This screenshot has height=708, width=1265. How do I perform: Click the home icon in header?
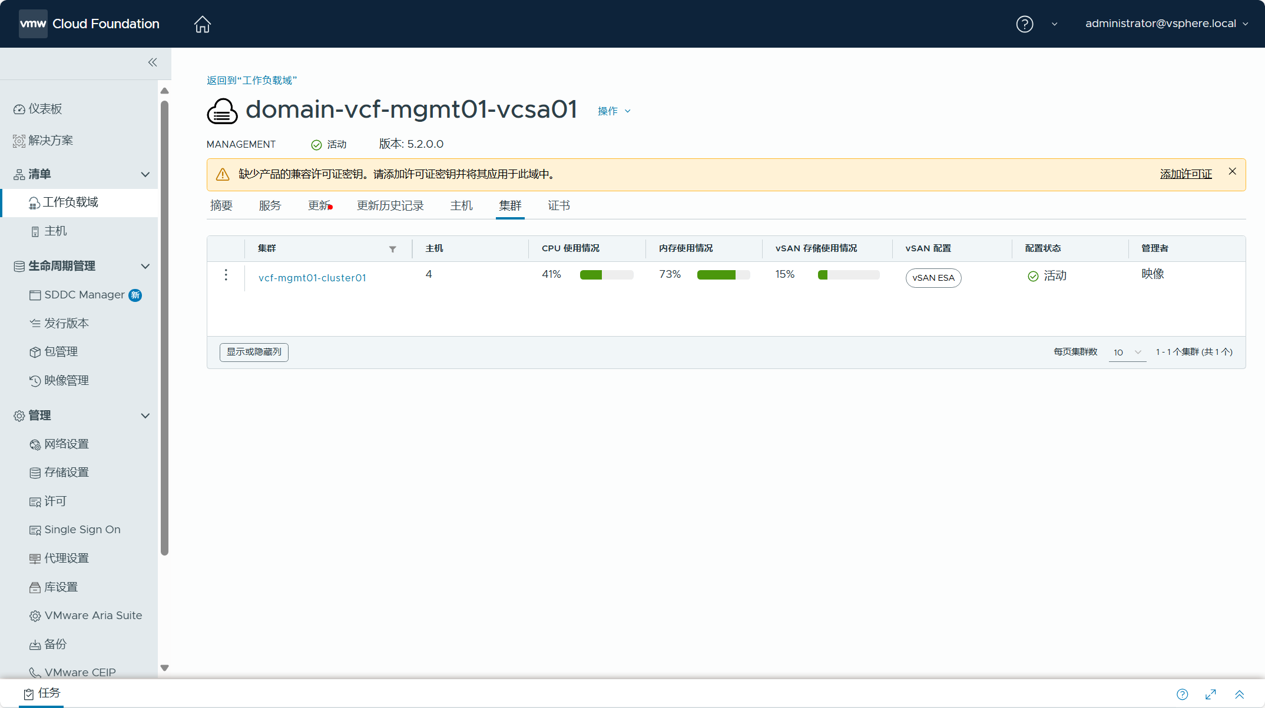tap(202, 24)
